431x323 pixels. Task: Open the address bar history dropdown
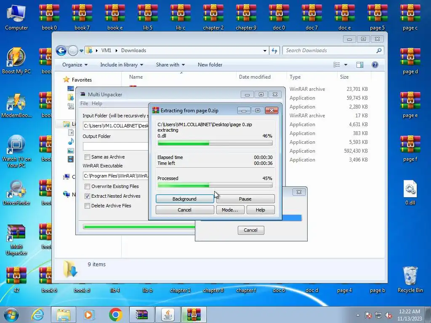tap(265, 50)
